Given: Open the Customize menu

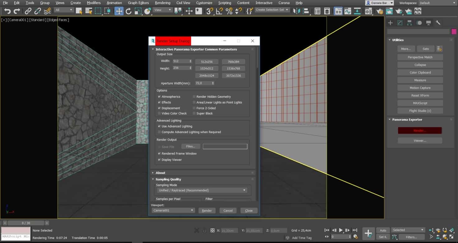Looking at the screenshot, I should 204,2.
